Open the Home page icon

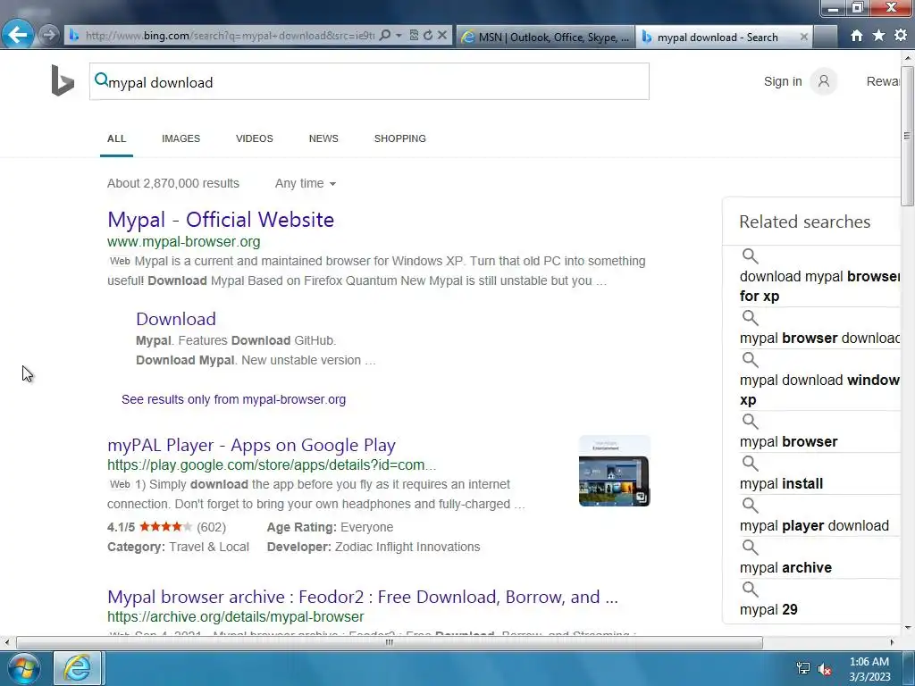click(857, 36)
